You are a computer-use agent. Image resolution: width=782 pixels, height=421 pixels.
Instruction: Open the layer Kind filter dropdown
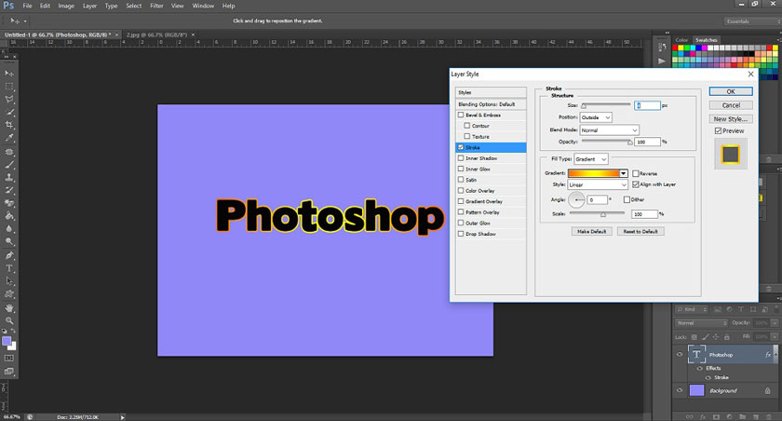click(x=692, y=310)
